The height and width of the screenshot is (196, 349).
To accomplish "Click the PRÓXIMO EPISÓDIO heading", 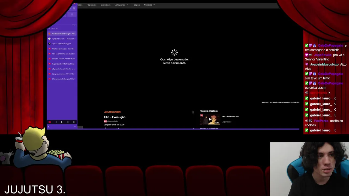I will (209, 111).
